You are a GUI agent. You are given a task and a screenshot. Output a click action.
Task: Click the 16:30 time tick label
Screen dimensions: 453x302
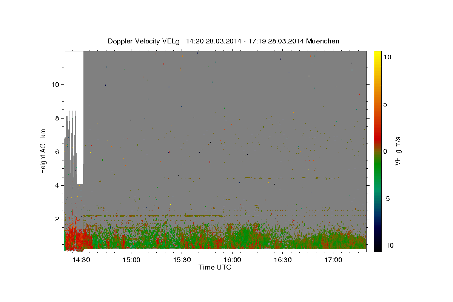tap(283, 260)
